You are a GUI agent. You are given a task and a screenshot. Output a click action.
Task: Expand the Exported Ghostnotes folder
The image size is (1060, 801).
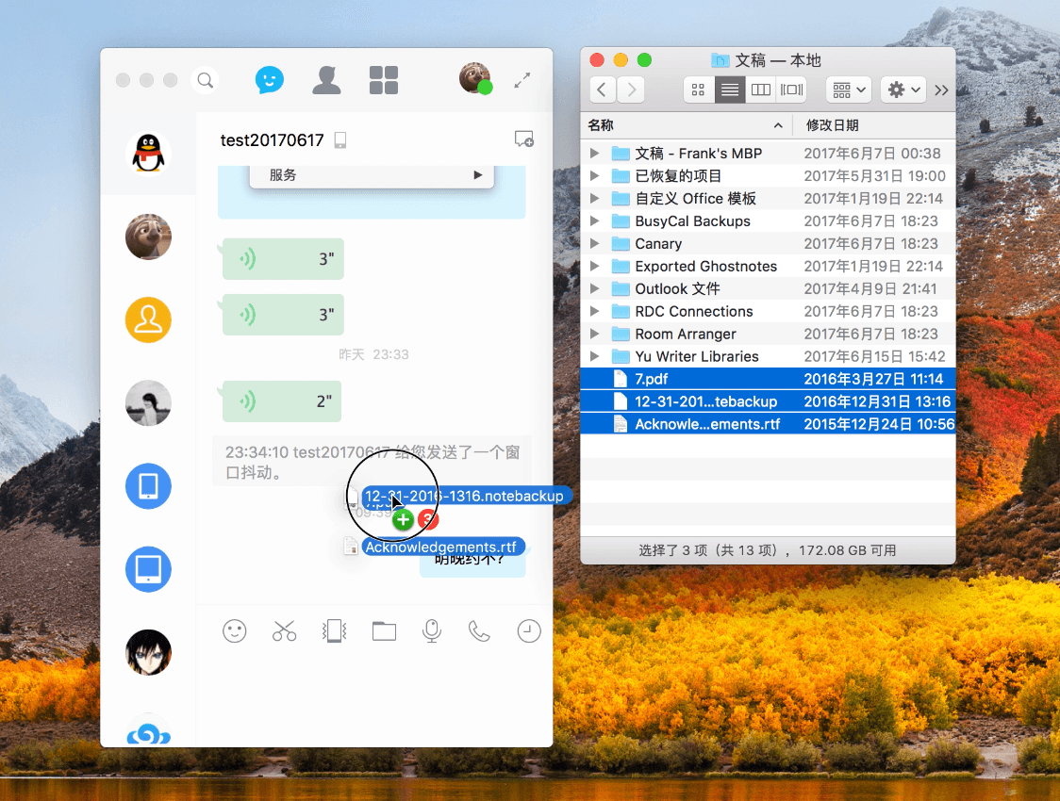(594, 266)
